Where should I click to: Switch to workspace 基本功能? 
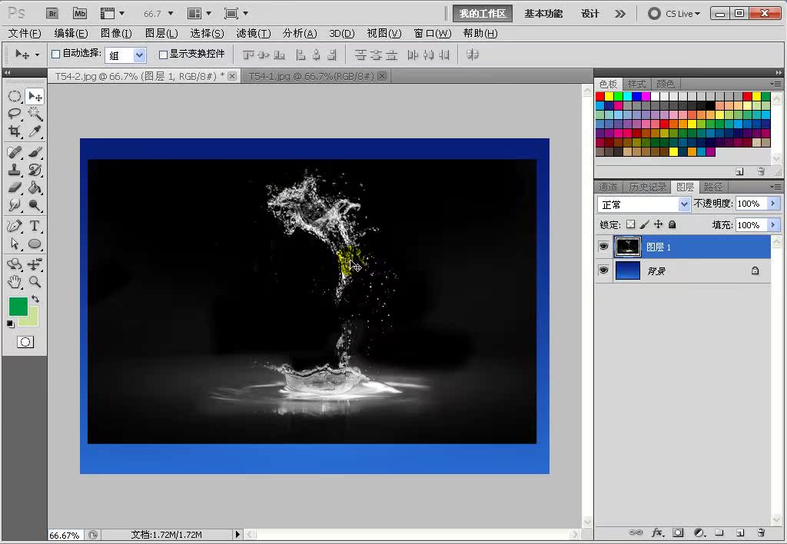pos(543,13)
